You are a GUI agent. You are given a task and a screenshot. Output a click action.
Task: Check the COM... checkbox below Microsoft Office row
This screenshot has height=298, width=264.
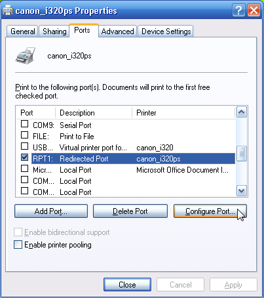point(24,180)
